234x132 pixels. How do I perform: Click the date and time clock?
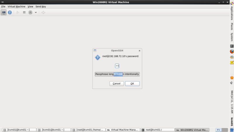(232, 102)
